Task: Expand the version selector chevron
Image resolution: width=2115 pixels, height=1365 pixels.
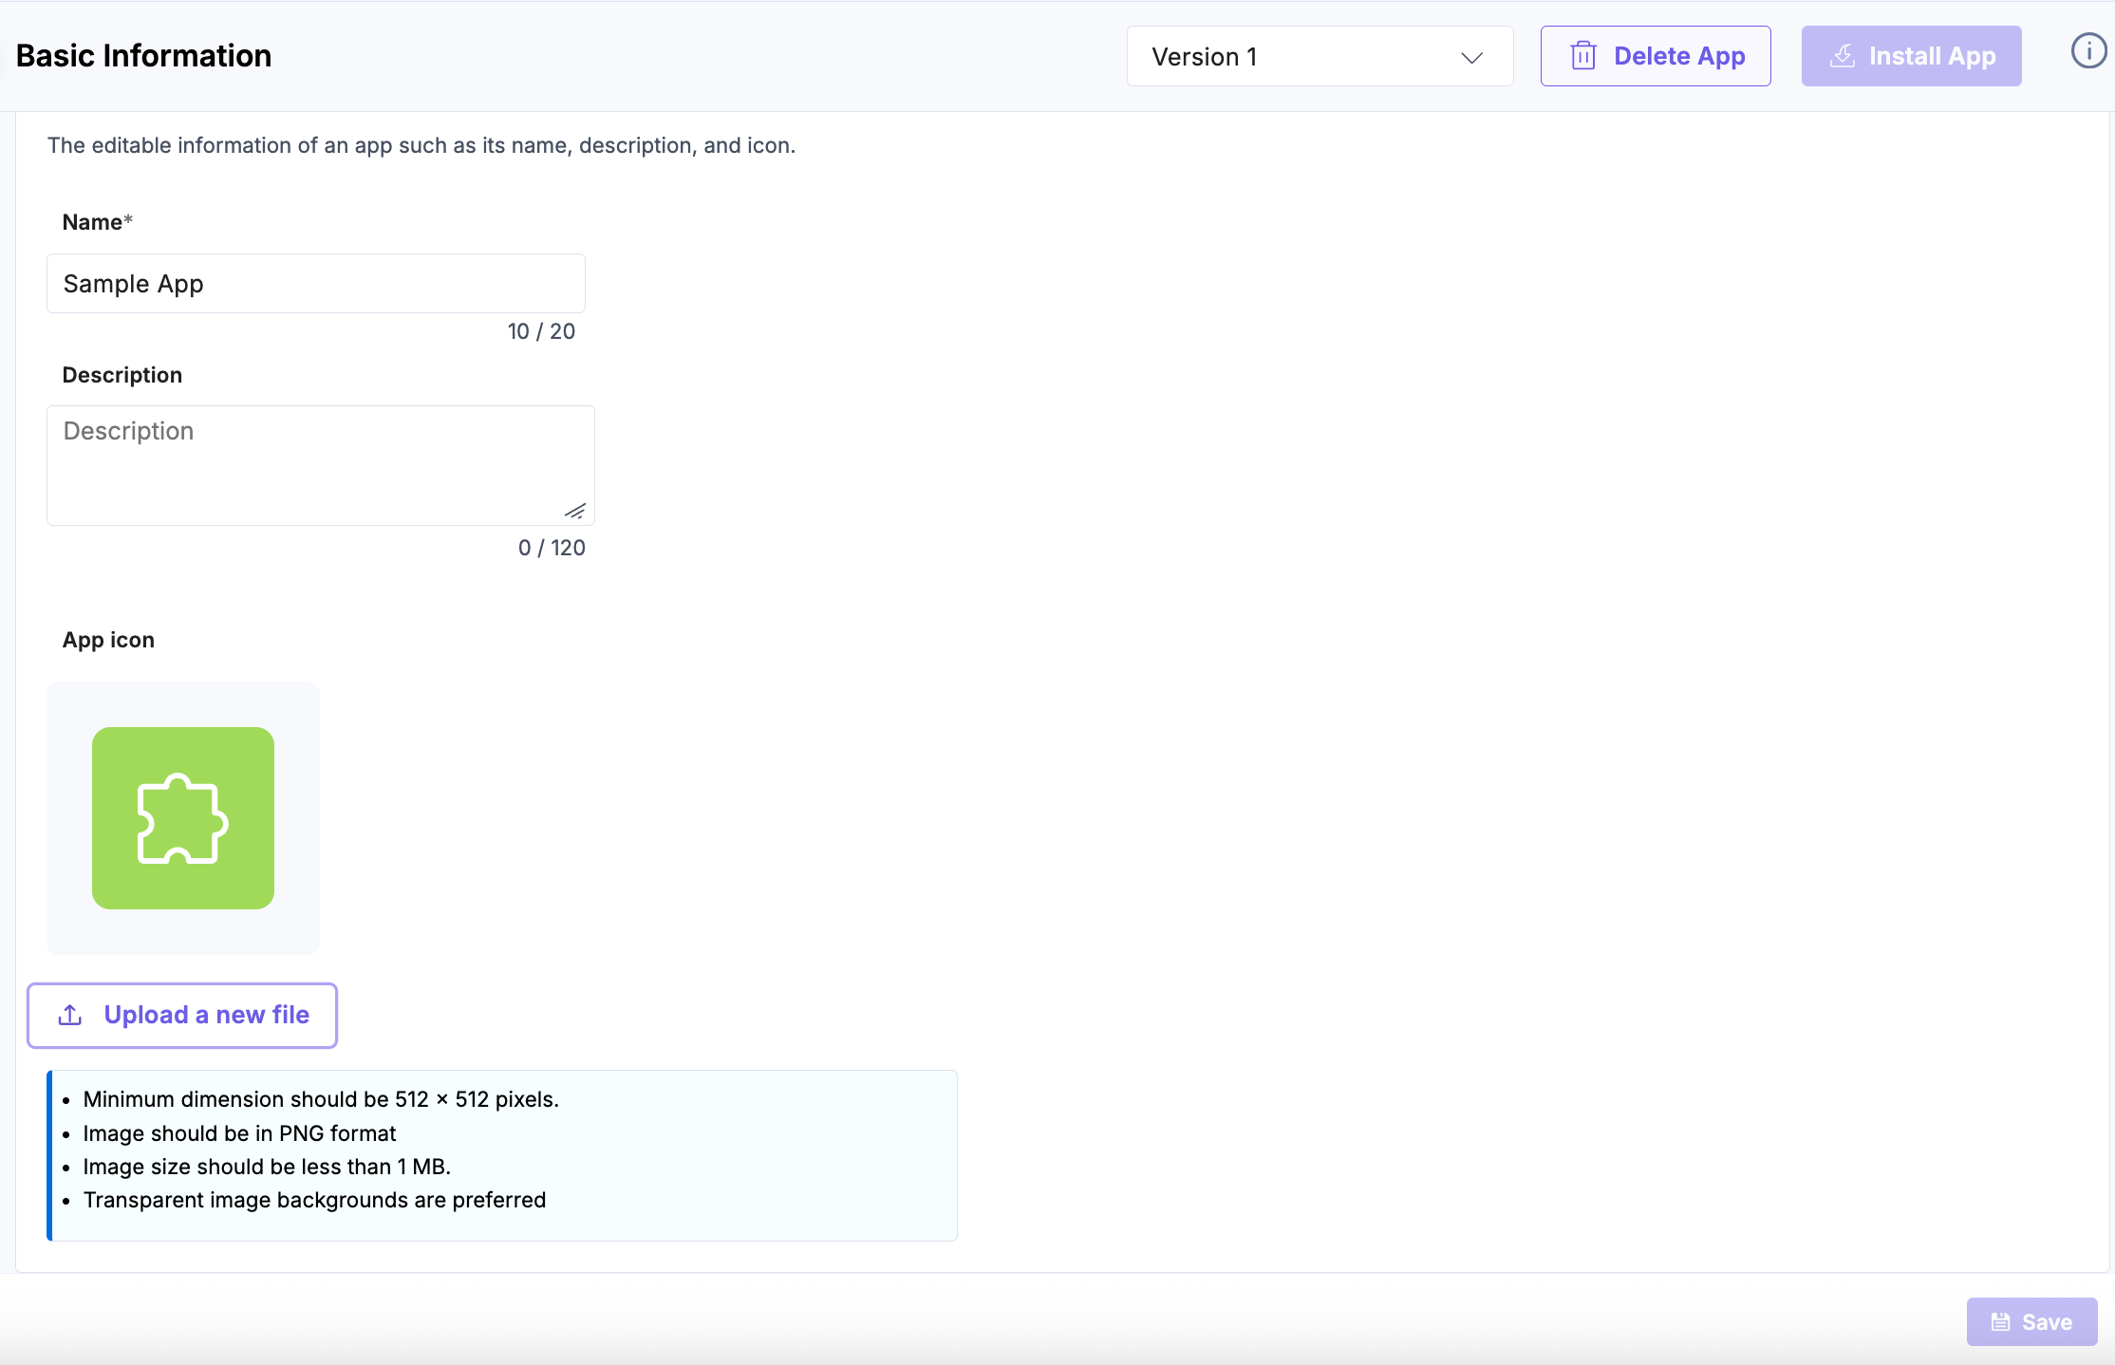Action: (1471, 57)
